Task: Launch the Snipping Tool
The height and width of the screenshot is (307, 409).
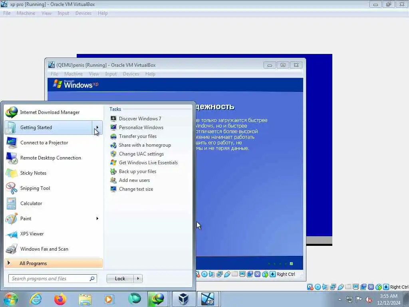Action: point(54,188)
